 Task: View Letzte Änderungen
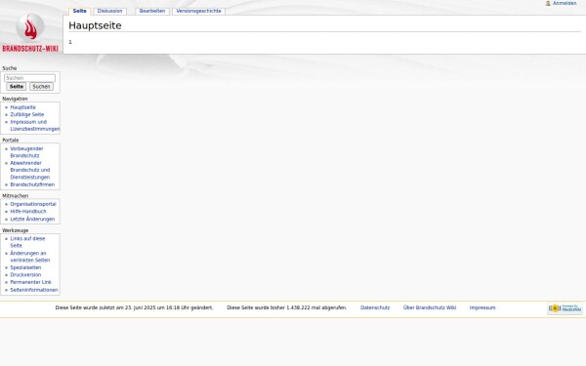[x=32, y=219]
